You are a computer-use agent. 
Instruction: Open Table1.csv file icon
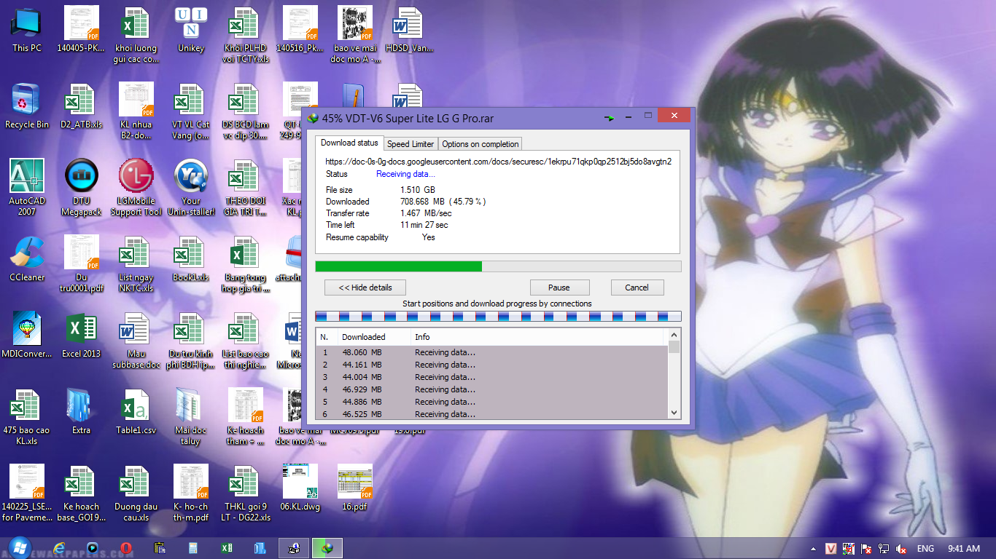[x=136, y=412]
